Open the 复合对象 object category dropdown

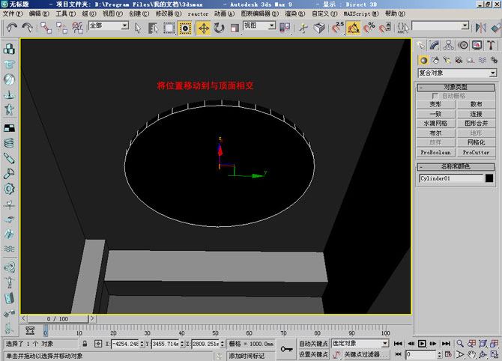pyautogui.click(x=458, y=73)
